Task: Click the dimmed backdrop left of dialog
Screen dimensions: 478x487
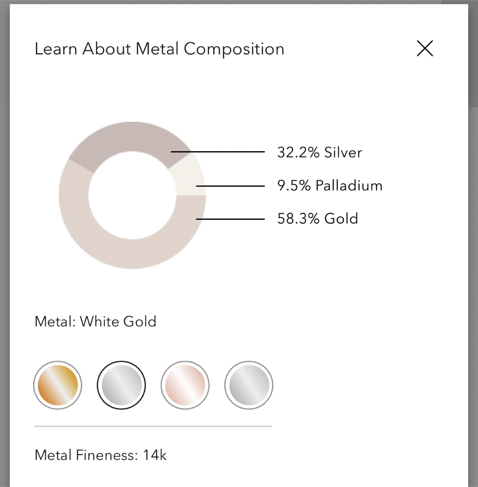Action: [4, 237]
